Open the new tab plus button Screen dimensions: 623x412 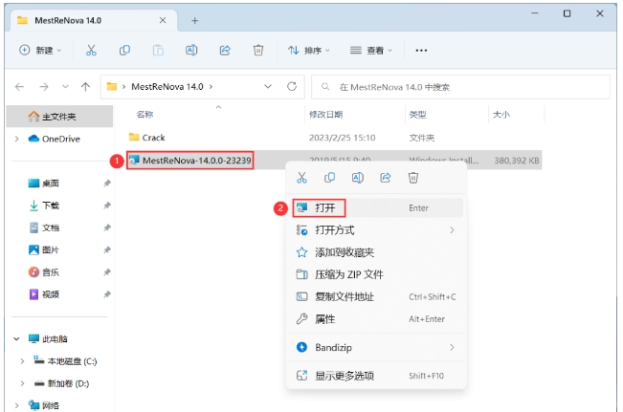(x=194, y=21)
